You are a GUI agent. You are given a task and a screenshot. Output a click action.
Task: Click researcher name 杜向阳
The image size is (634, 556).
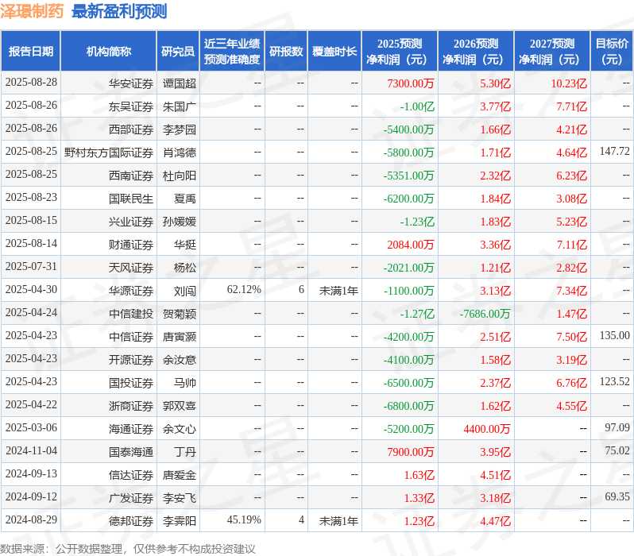pyautogui.click(x=180, y=176)
